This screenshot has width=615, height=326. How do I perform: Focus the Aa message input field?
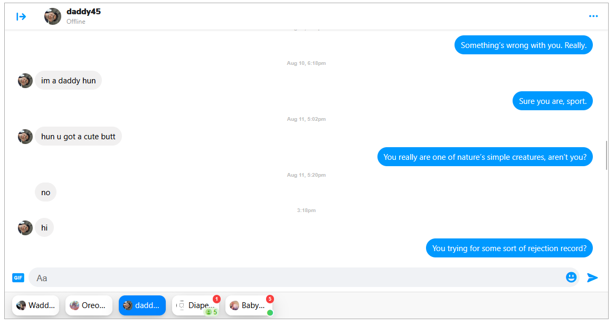(x=296, y=278)
